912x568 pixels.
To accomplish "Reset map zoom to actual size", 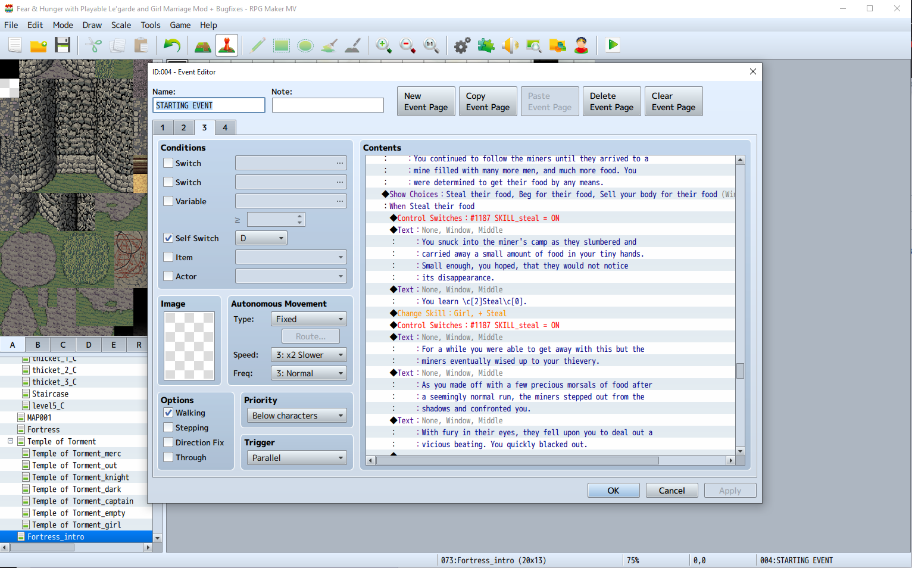I will 432,45.
